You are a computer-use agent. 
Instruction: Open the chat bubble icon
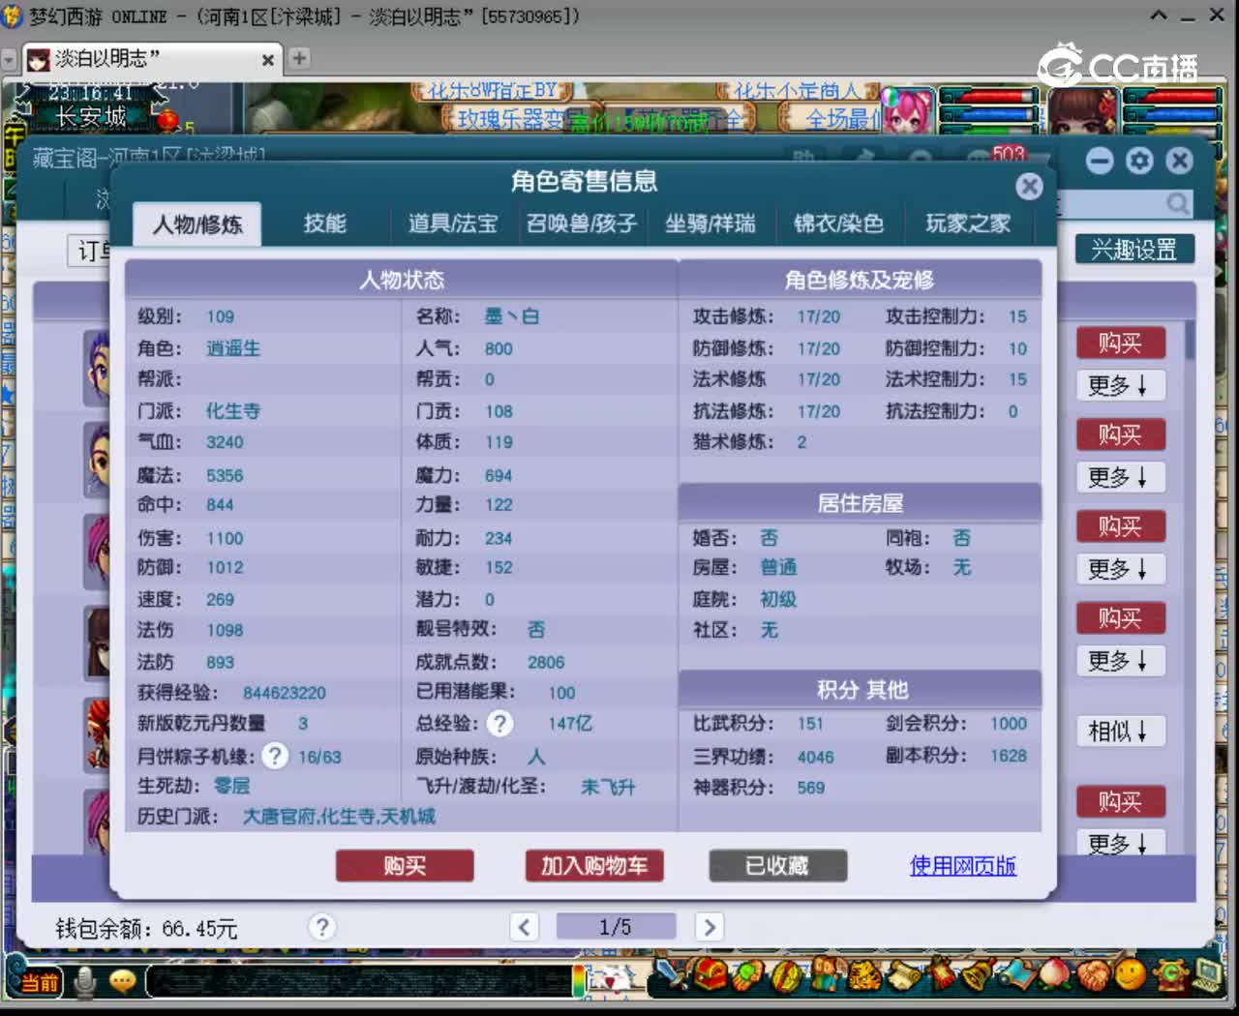tap(123, 982)
